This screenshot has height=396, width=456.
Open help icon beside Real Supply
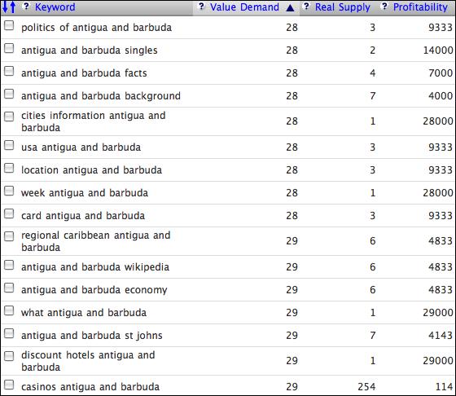click(306, 6)
